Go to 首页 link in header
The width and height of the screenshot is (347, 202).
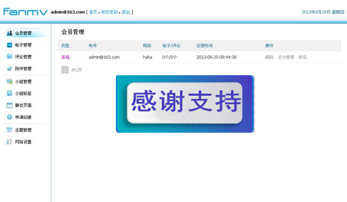pos(93,12)
